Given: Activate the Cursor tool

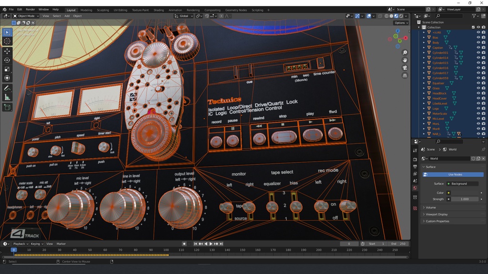Looking at the screenshot, I should [x=7, y=41].
